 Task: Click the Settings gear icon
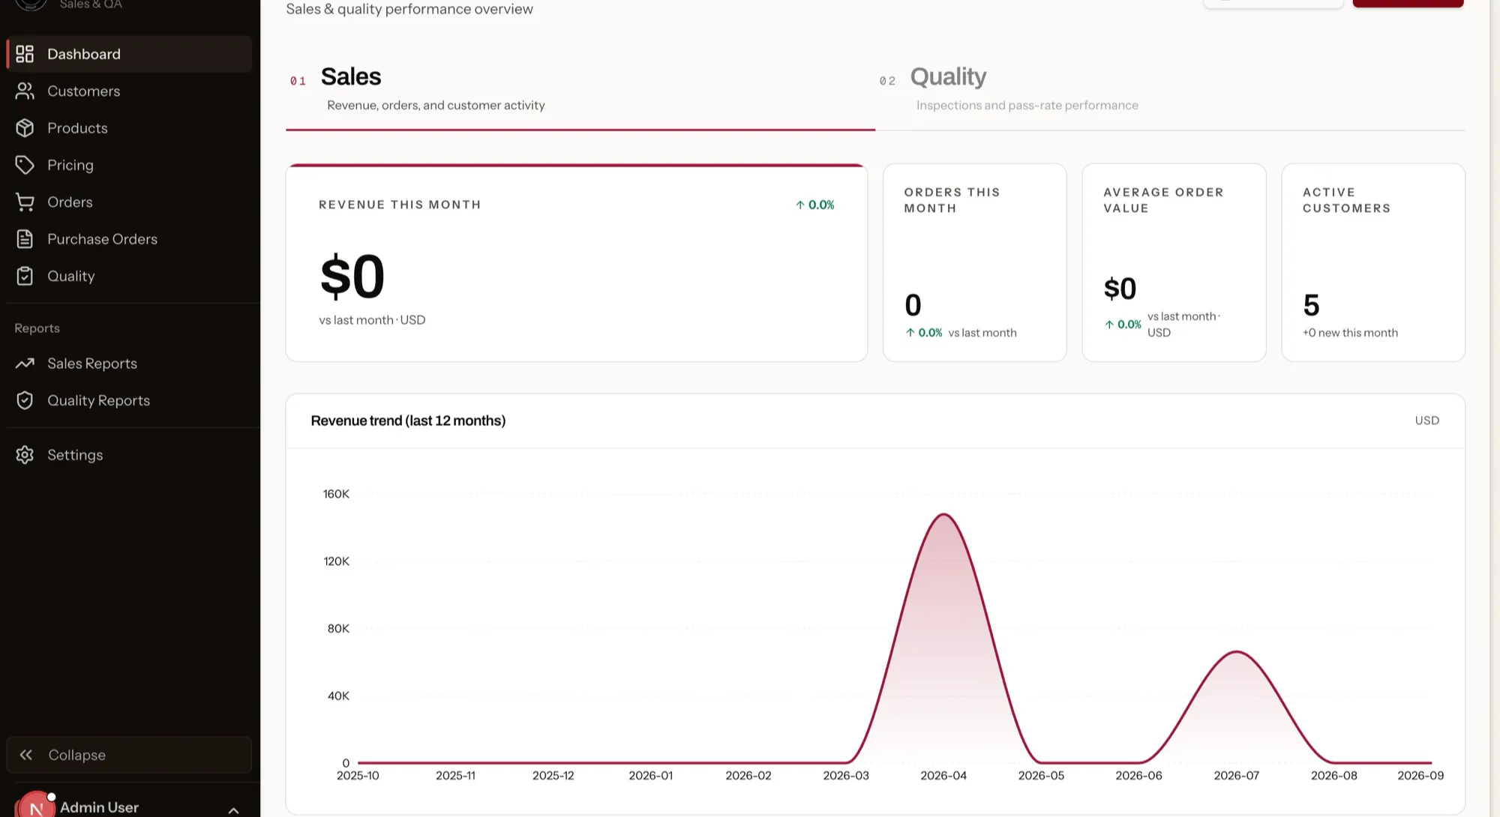pos(25,455)
